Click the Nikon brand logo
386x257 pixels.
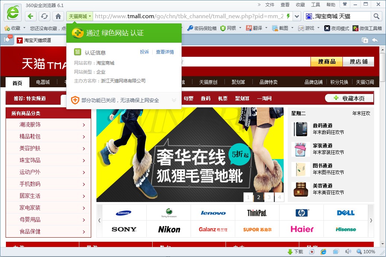[169, 229]
